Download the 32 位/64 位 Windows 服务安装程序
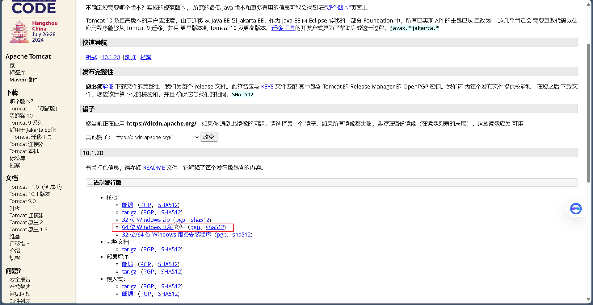This screenshot has height=305, width=593. [166, 235]
